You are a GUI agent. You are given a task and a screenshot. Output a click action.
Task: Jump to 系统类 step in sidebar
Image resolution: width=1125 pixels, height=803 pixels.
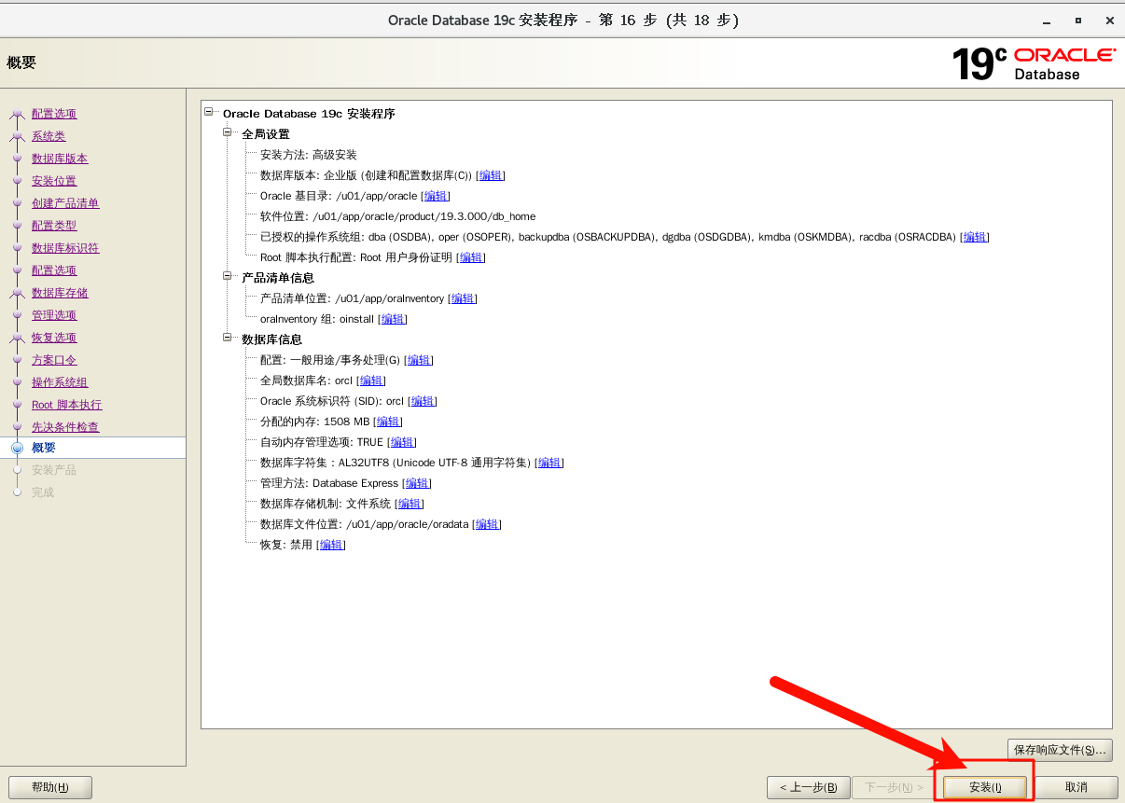[x=49, y=136]
